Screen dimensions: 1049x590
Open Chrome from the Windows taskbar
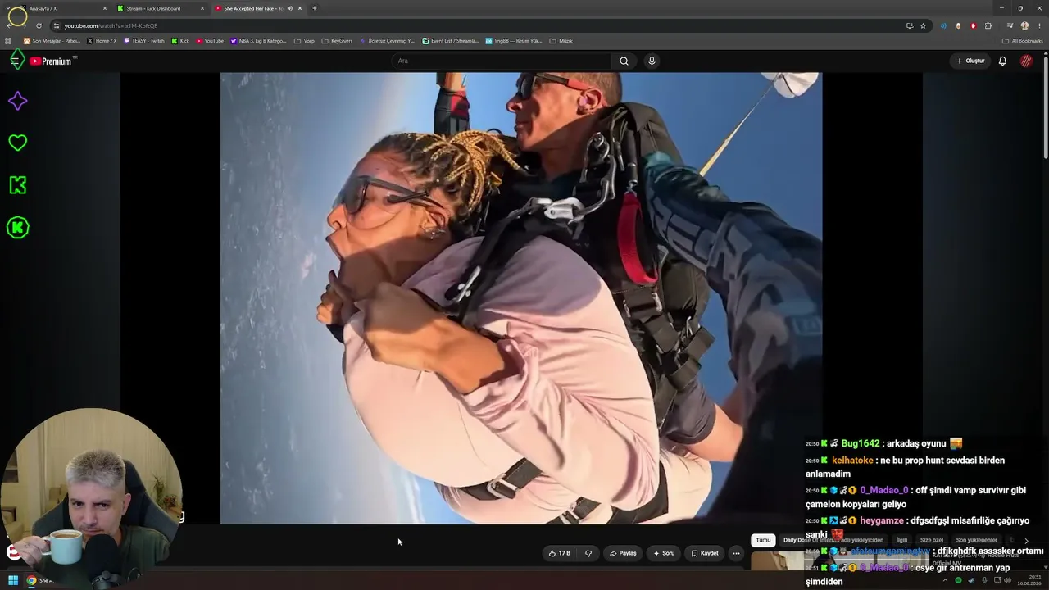point(31,580)
